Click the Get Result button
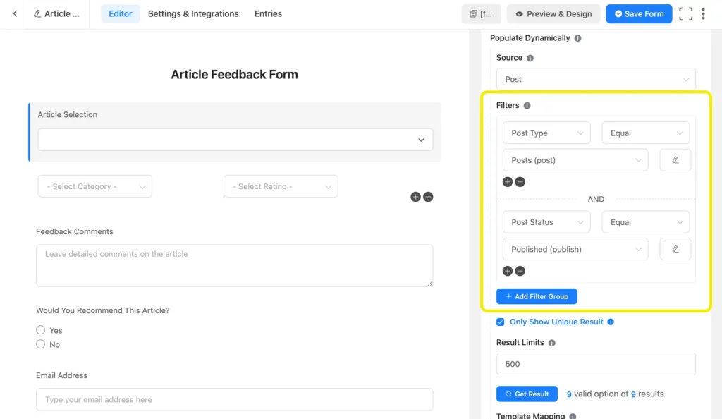722x419 pixels. (x=527, y=394)
